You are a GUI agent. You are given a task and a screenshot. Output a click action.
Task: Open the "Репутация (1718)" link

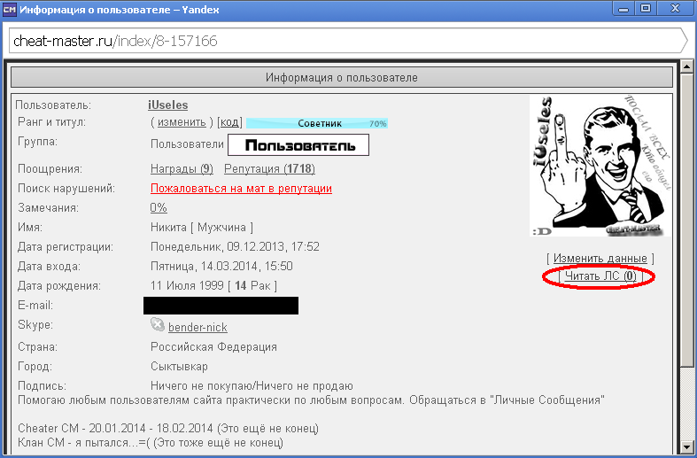point(269,169)
